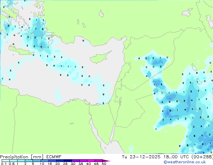
Task: Click the legend arrow tip above 50
Action: (106, 161)
